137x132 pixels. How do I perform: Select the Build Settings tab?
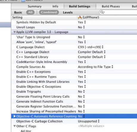[80, 6]
